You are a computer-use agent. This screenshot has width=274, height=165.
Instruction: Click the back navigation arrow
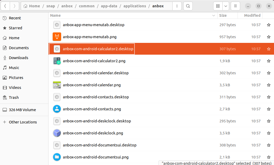(5, 6)
